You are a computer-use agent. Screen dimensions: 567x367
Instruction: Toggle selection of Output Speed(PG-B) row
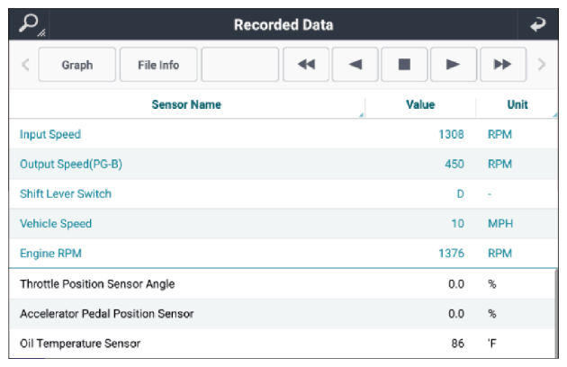click(283, 164)
